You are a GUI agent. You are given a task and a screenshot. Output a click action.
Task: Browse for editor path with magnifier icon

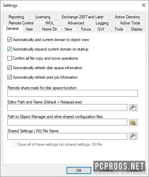(x=133, y=107)
